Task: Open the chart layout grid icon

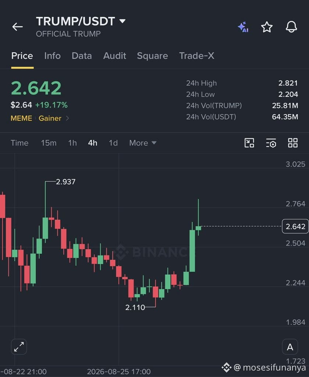Action: tap(293, 143)
